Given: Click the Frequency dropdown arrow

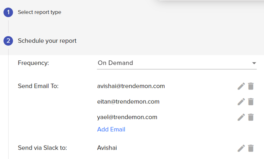Looking at the screenshot, I should pyautogui.click(x=254, y=63).
